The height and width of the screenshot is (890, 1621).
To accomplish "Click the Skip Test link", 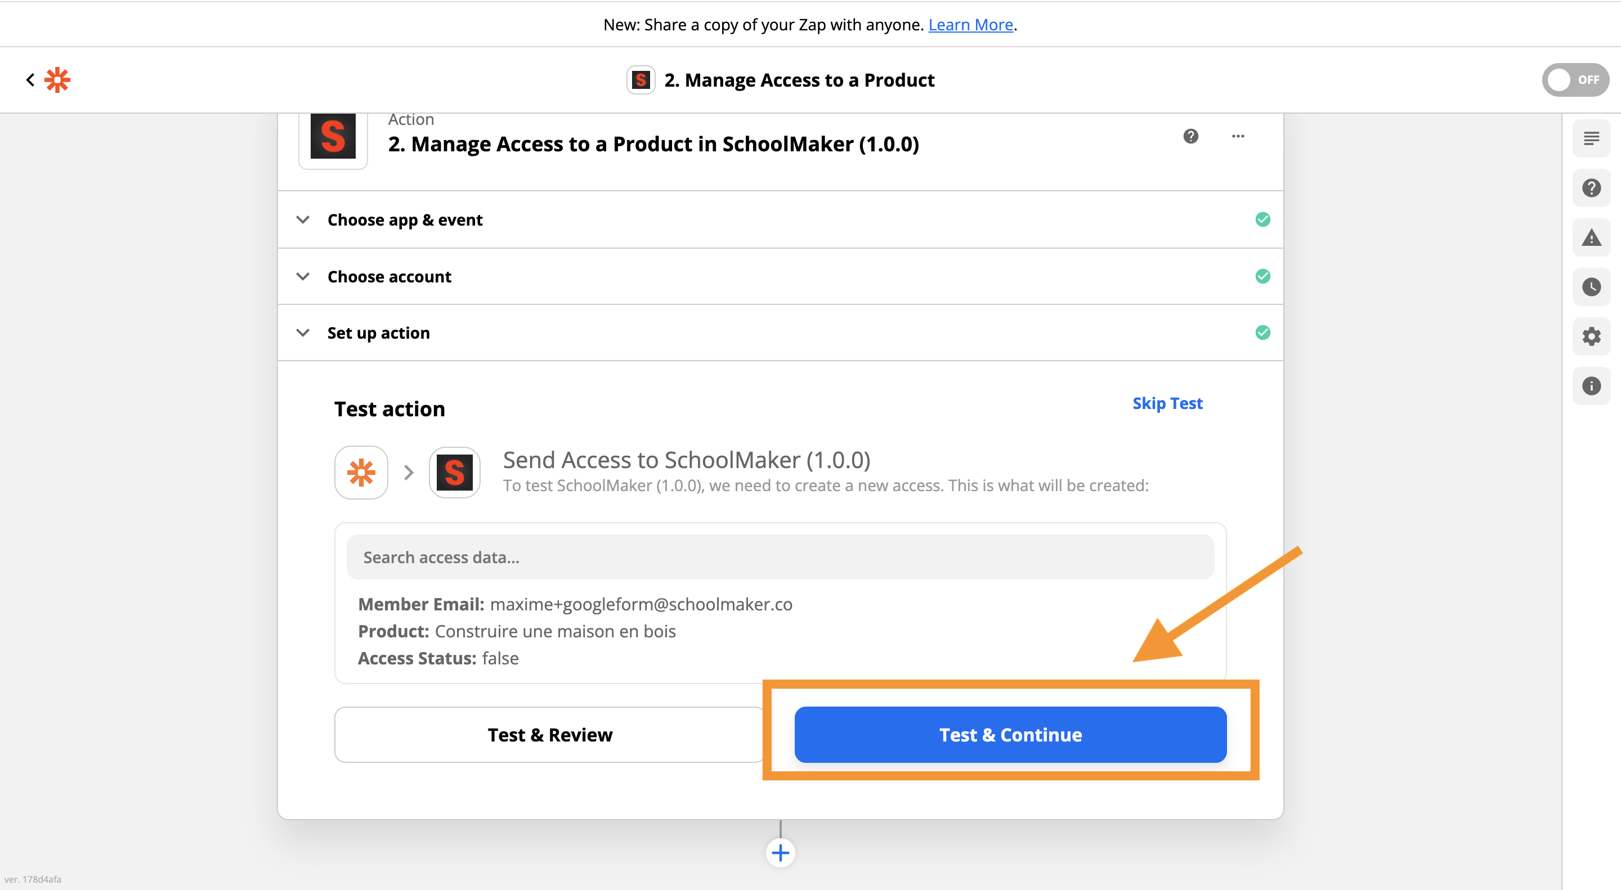I will [1167, 403].
